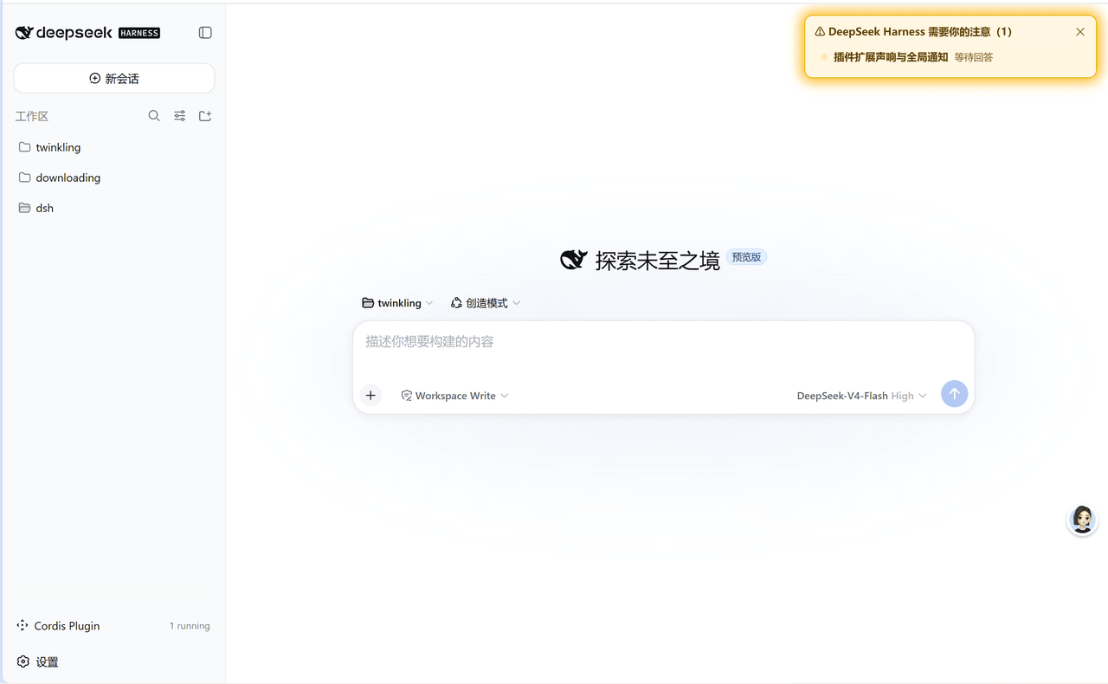Viewport: 1108px width, 684px height.
Task: Send the message with the arrow button
Action: (x=954, y=395)
